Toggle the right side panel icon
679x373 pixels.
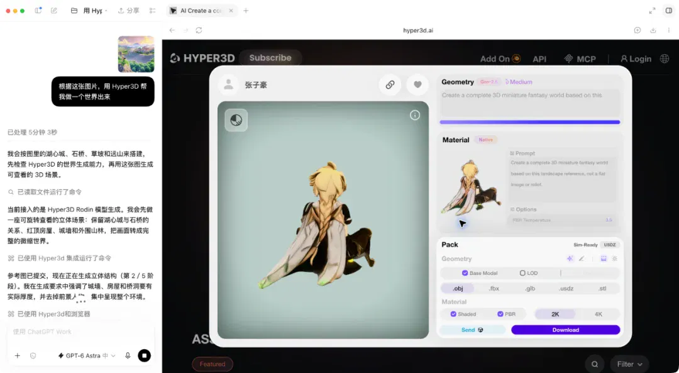pos(668,11)
